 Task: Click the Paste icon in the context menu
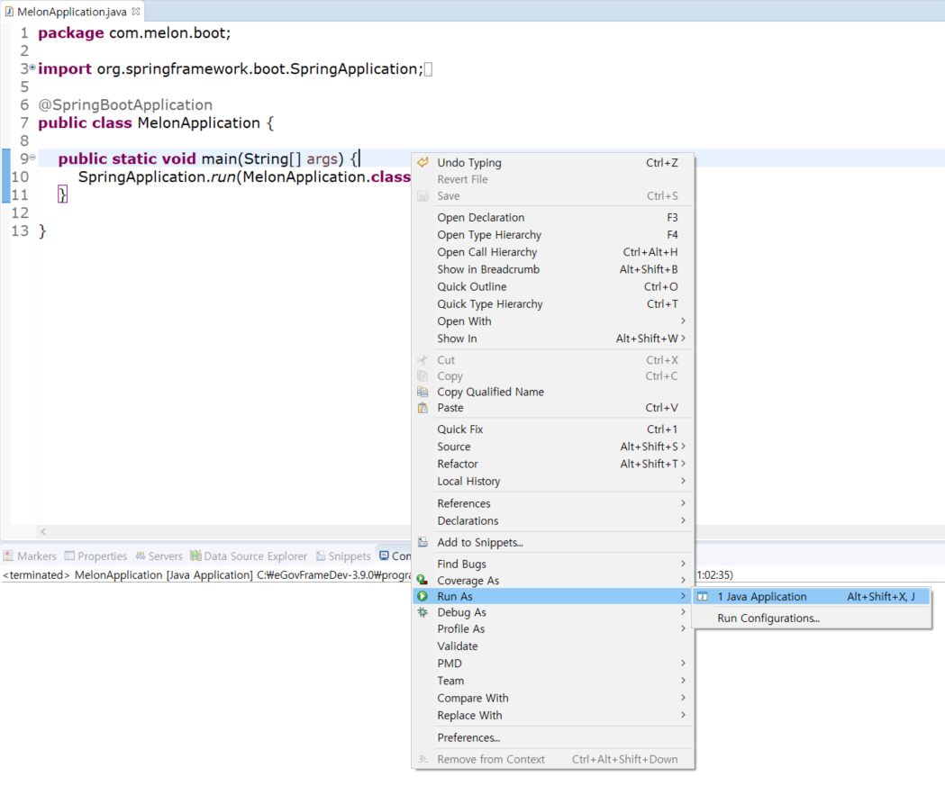423,407
